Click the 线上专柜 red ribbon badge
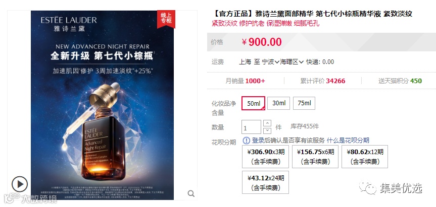The image size is (436, 207). coord(166,19)
